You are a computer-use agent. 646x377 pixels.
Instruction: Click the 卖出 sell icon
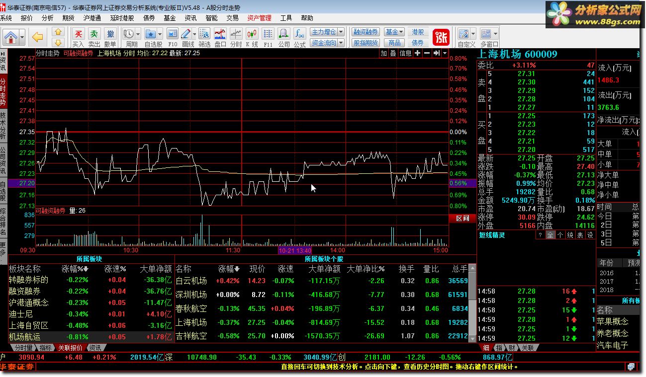click(x=94, y=34)
